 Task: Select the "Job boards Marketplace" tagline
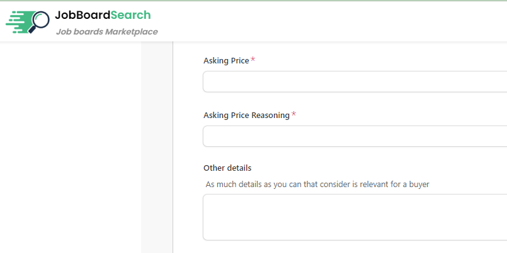[x=106, y=32]
